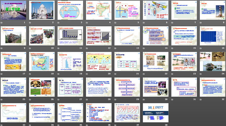The height and width of the screenshot is (126, 226).
Task: Click the animation star icon under slide 30
Action: (x=144, y=100)
